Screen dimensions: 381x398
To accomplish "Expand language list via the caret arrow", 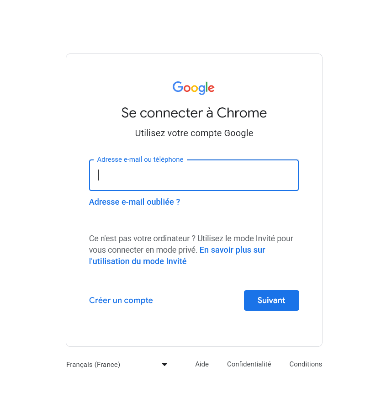I will 164,365.
